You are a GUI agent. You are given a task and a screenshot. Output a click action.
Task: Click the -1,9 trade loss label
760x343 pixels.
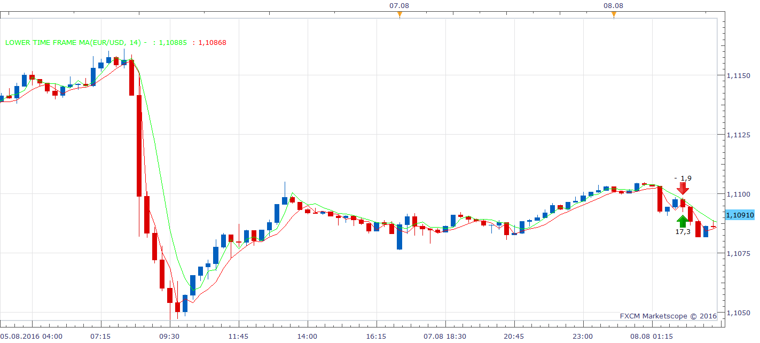click(683, 178)
